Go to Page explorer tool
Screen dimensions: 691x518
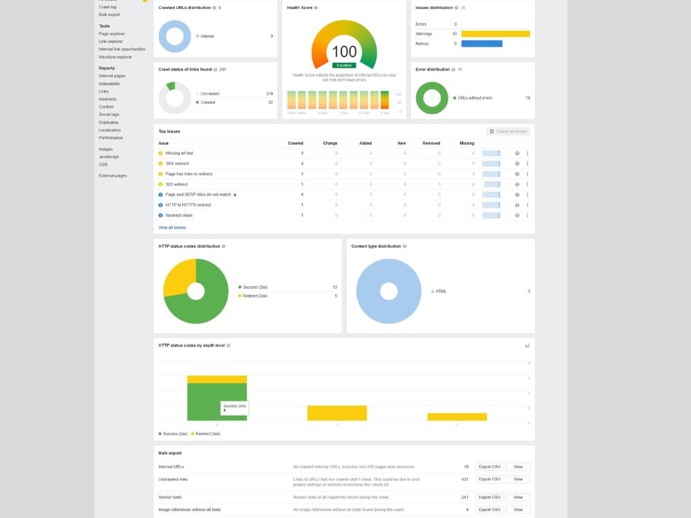click(x=112, y=34)
